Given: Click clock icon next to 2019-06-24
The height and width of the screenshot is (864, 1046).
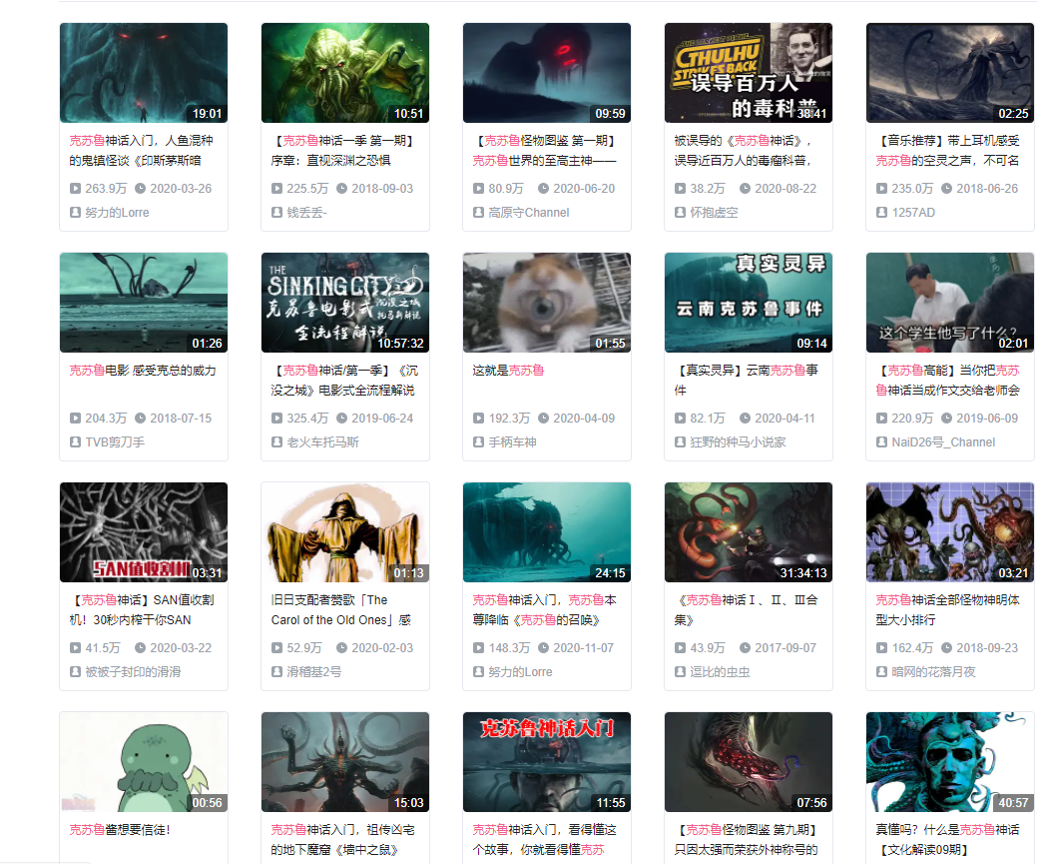Looking at the screenshot, I should tap(341, 418).
